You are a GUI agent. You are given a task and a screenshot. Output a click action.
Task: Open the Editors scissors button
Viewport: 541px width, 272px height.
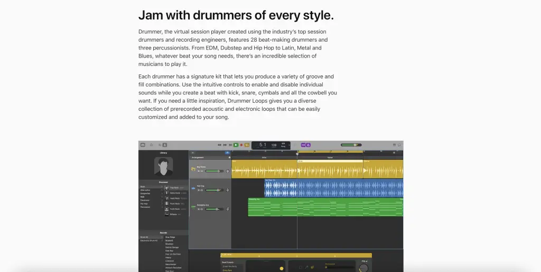pos(165,145)
